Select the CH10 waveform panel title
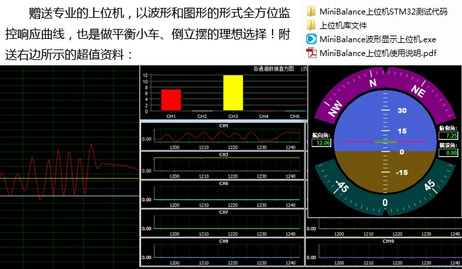This screenshot has width=462, height=269. coord(388,241)
